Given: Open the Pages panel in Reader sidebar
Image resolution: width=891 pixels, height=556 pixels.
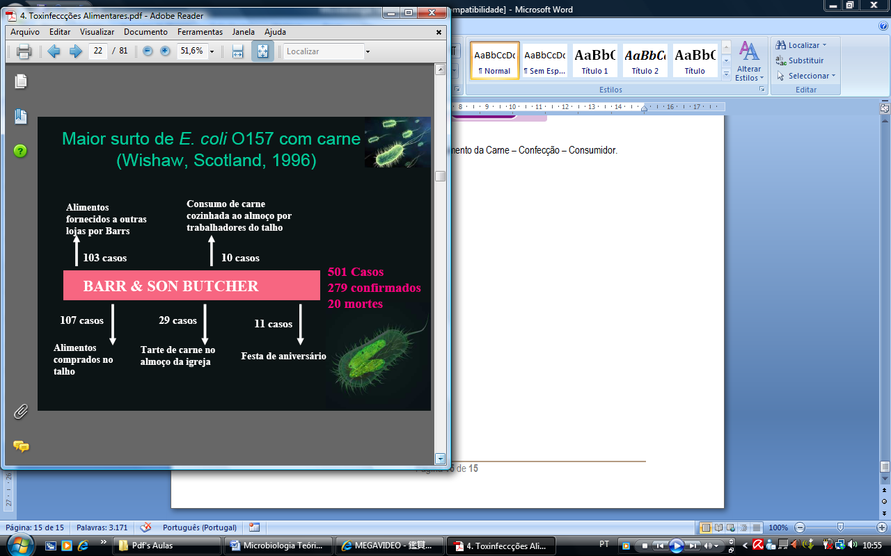Looking at the screenshot, I should click(x=21, y=81).
